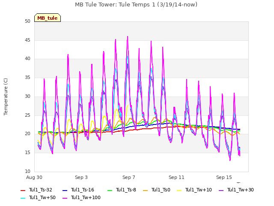Click the highest magenta peak near Sep 7
The width and height of the screenshot is (274, 206).
(128, 37)
